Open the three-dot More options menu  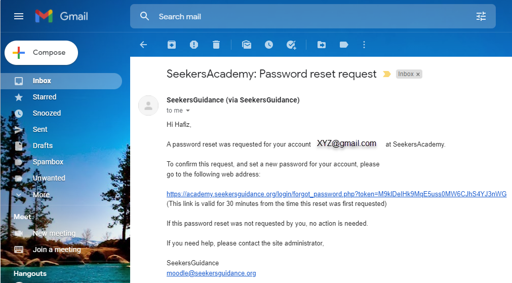tap(364, 45)
